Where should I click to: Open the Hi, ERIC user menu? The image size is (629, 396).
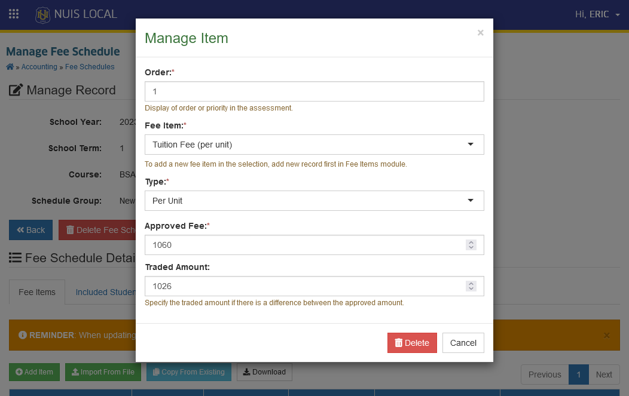point(597,14)
